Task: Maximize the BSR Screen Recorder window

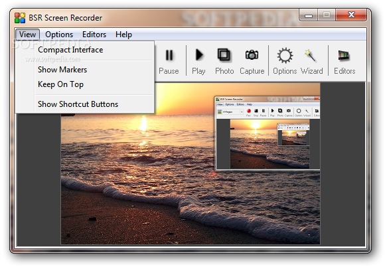Action: 327,15
